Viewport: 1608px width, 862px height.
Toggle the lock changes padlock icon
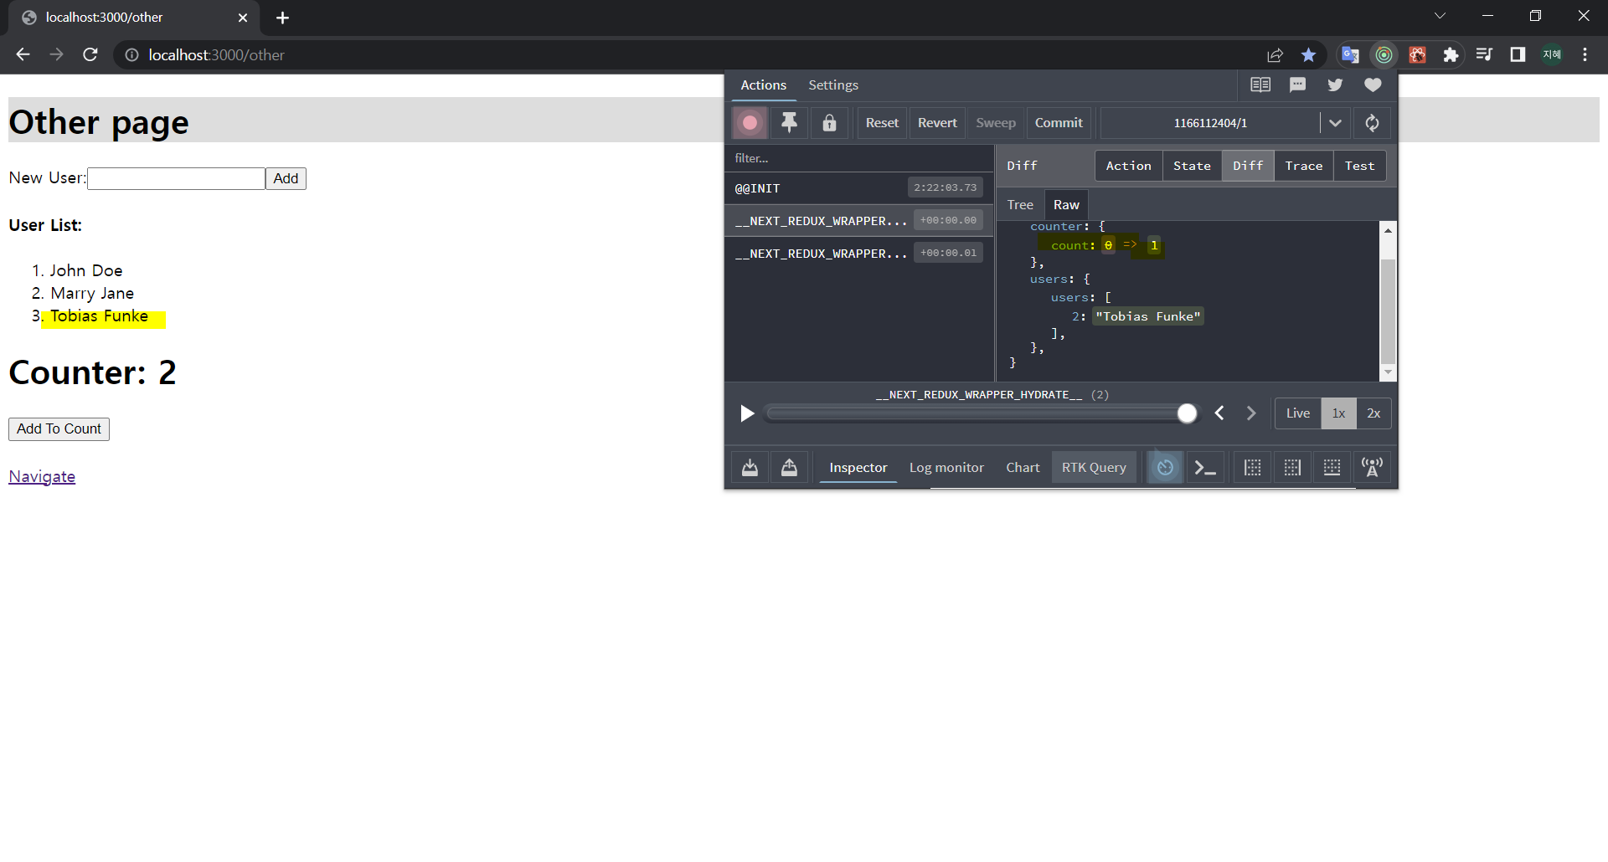pos(829,123)
